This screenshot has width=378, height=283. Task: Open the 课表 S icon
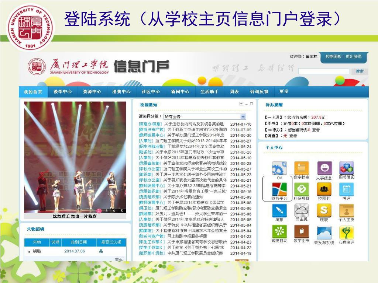(324, 210)
